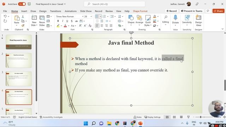The image size is (226, 127).
Task: Open the font name dropdown
Action: [x=83, y=17]
